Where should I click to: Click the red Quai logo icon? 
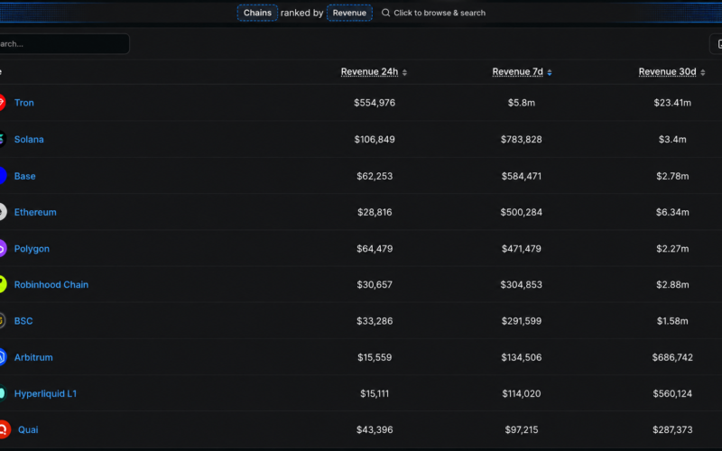coord(5,429)
